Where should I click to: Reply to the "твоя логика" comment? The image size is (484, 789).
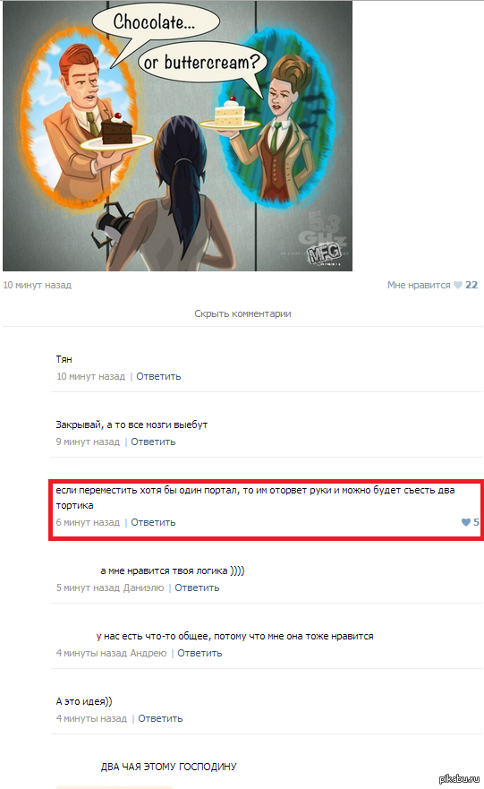197,587
